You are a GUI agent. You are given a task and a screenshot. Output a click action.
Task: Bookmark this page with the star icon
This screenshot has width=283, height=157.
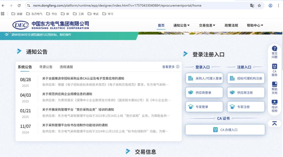(x=259, y=6)
